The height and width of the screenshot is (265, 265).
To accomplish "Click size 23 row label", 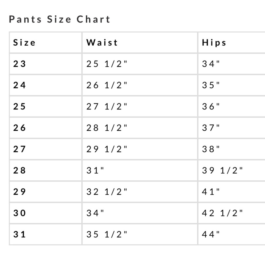I will point(19,64).
